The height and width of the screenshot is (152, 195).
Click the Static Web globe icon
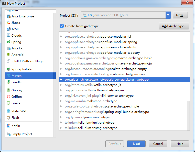click(8, 111)
